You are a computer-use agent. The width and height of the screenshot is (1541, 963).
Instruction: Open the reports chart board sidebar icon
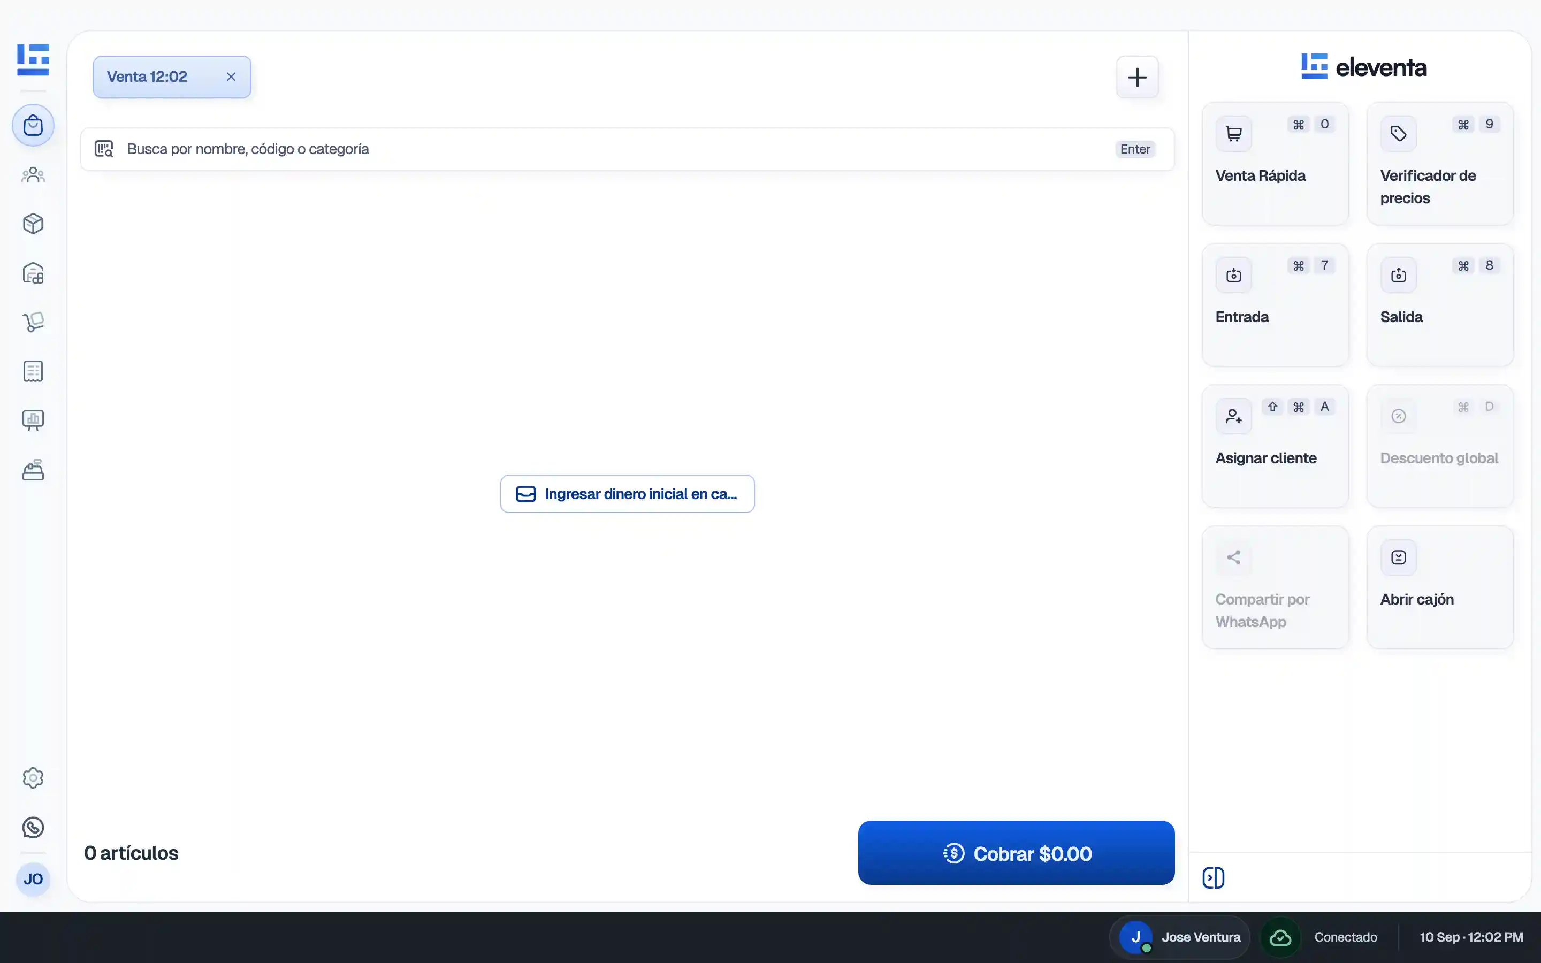click(33, 421)
